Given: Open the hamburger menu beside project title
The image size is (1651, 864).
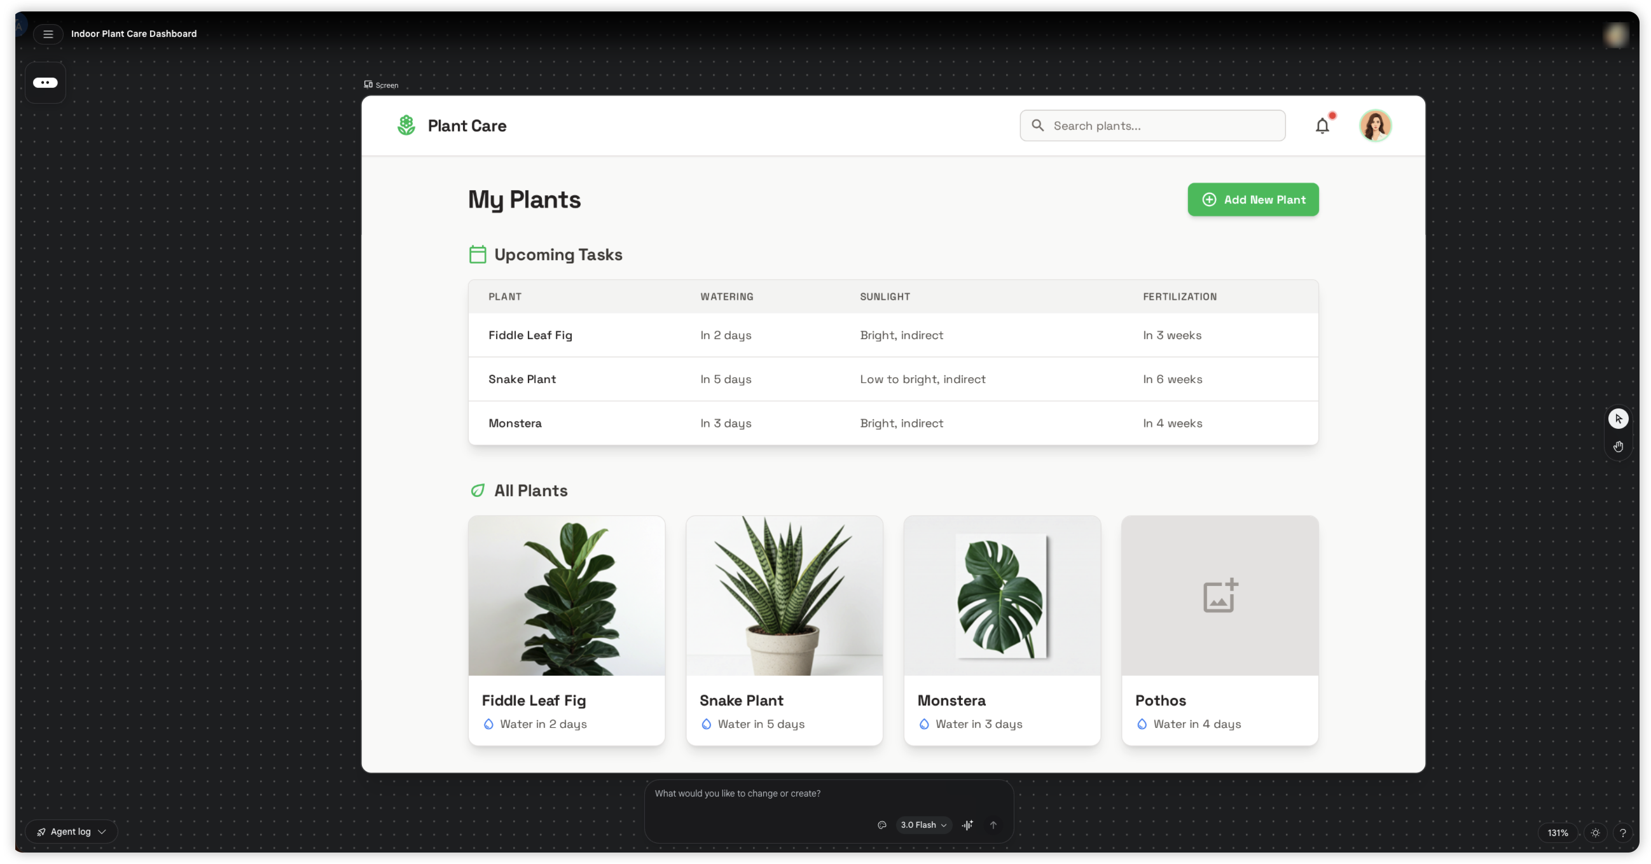Looking at the screenshot, I should (48, 34).
